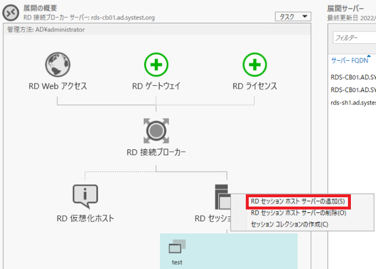Select the rds-sh1.ad server row

(x=353, y=103)
